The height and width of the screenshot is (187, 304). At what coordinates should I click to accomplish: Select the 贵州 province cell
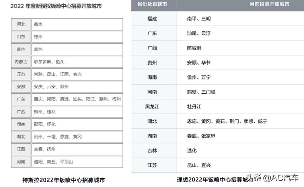pyautogui.click(x=154, y=63)
